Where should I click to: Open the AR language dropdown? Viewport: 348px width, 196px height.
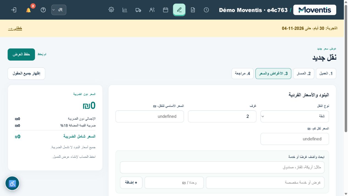[x=59, y=10]
